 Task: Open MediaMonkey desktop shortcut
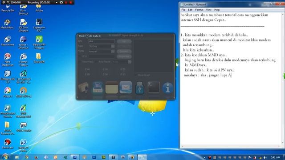coord(8,24)
